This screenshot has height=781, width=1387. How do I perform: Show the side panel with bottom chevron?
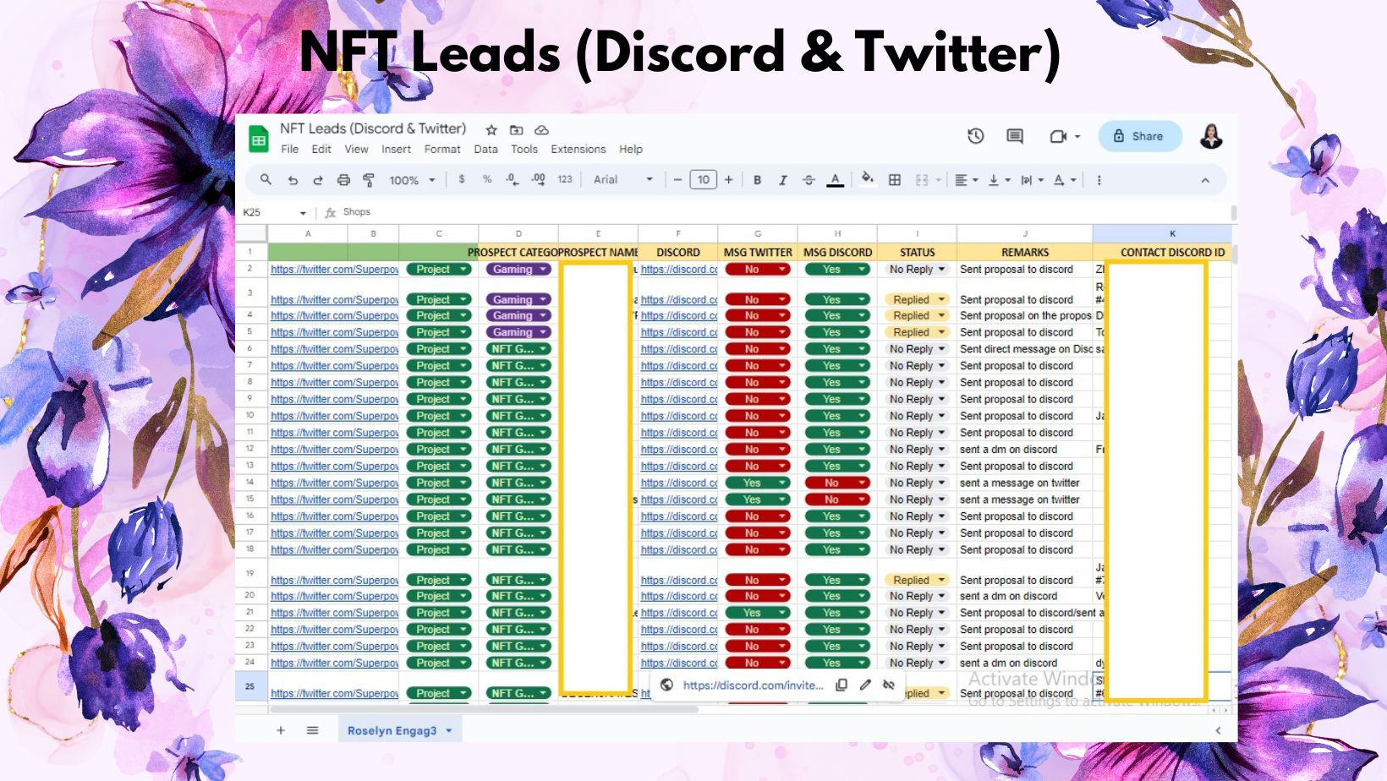[1218, 730]
